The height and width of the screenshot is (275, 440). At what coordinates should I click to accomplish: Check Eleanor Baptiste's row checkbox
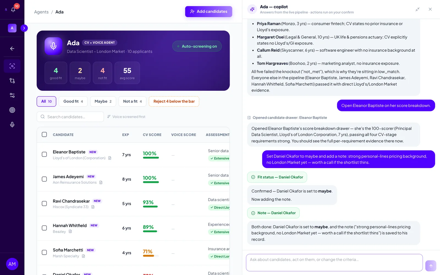click(44, 155)
